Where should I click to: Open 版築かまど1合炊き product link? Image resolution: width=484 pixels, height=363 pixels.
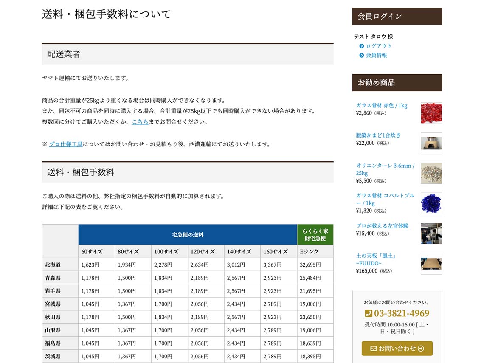pyautogui.click(x=378, y=135)
